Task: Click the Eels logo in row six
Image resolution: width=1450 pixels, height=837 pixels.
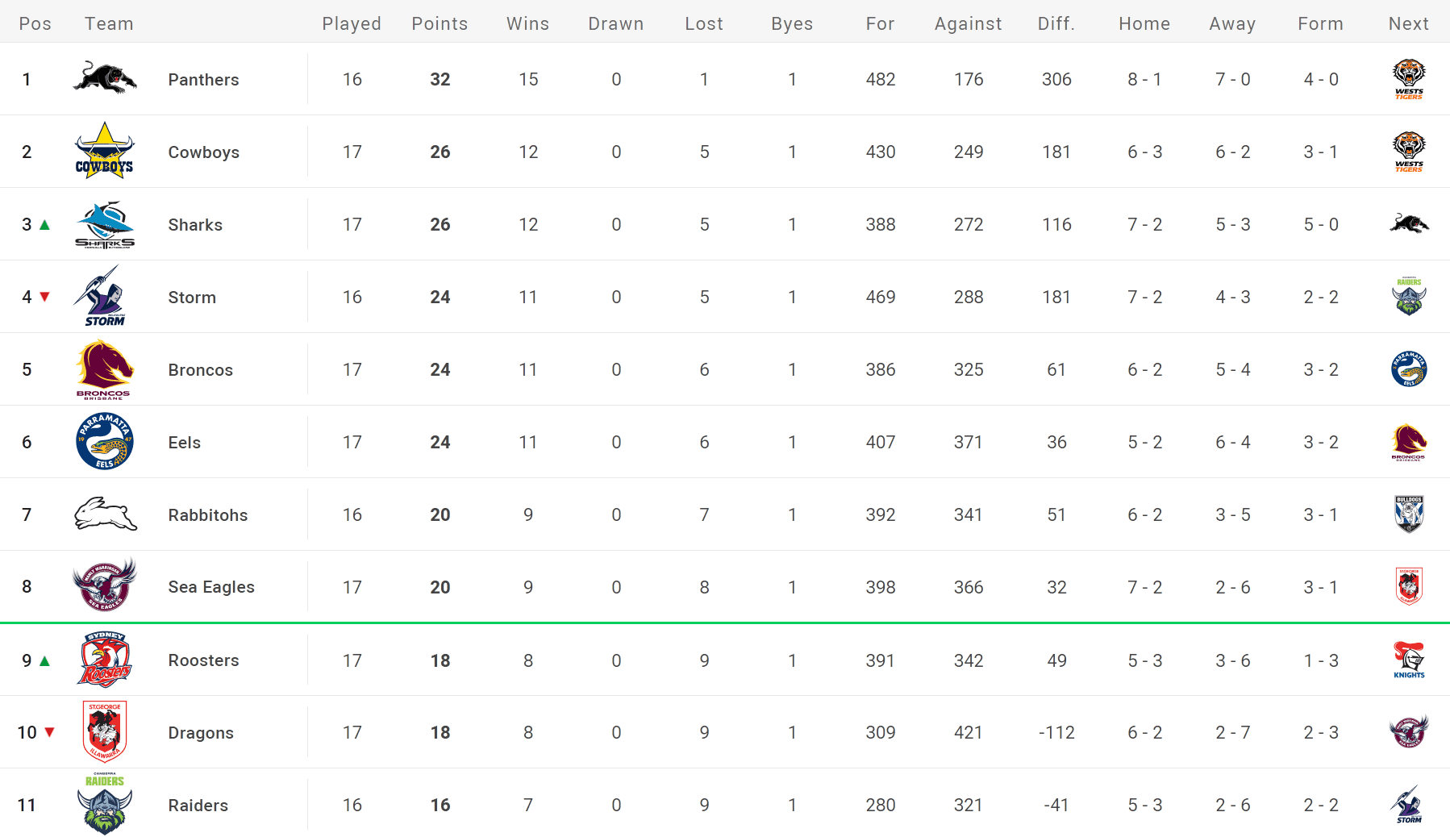Action: click(x=105, y=441)
